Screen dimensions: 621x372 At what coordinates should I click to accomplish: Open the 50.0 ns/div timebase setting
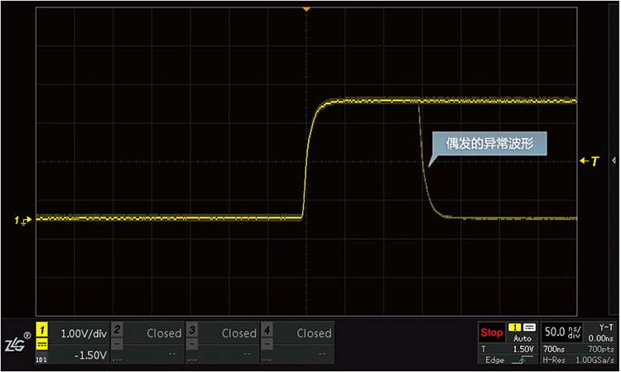click(x=562, y=332)
